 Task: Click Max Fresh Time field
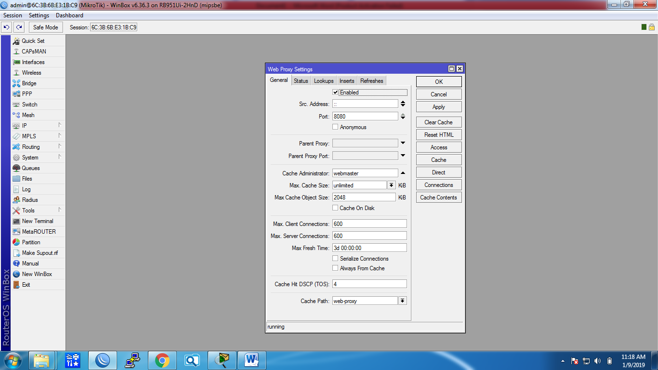[369, 248]
